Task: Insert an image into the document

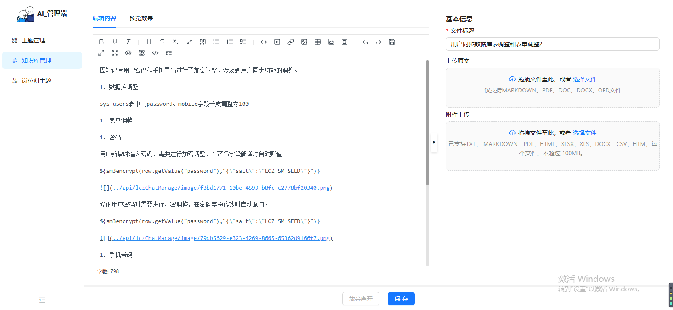Action: tap(304, 42)
